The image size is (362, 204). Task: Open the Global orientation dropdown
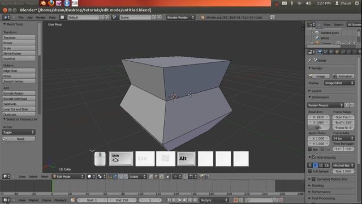point(137,176)
